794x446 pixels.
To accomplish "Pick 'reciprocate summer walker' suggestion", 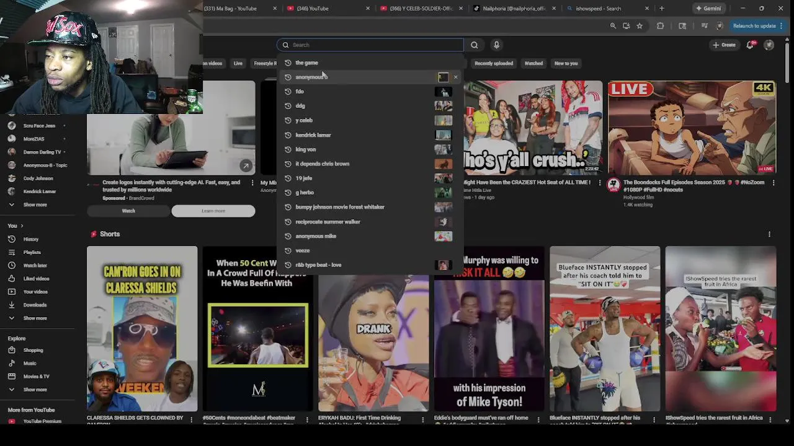I will coord(370,222).
